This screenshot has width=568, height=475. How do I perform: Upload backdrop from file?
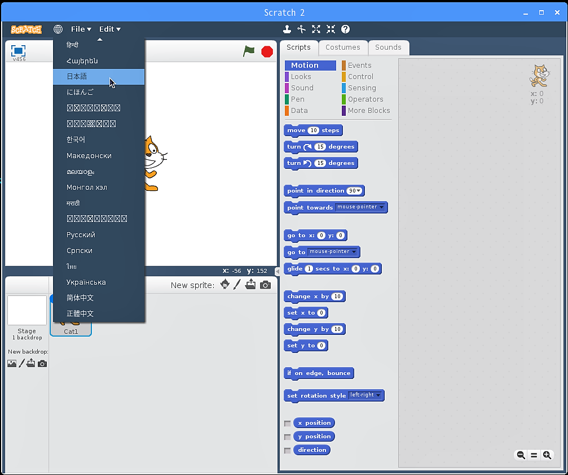31,363
